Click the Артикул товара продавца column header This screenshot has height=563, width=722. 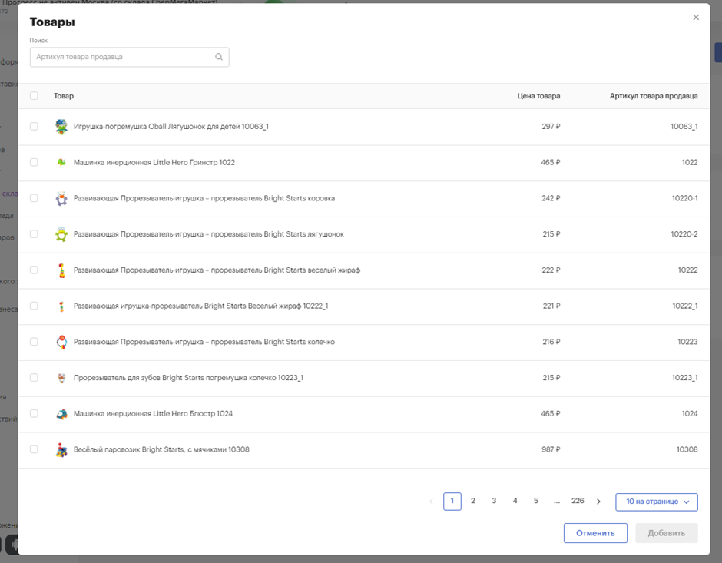[x=654, y=96]
